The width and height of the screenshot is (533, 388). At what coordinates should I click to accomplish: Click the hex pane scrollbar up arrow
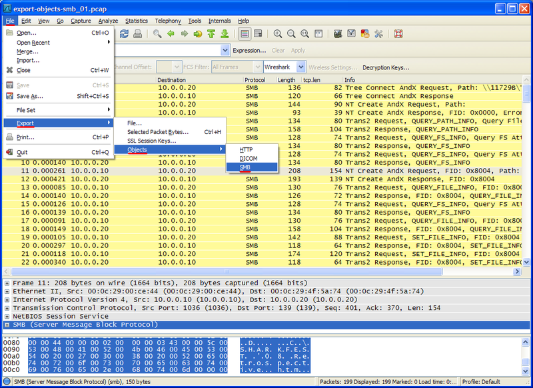(x=526, y=342)
